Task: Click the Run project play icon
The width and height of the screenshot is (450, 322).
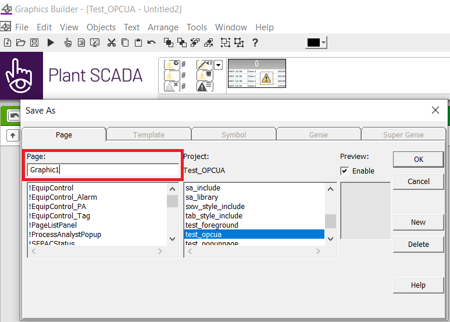Action: [x=51, y=43]
